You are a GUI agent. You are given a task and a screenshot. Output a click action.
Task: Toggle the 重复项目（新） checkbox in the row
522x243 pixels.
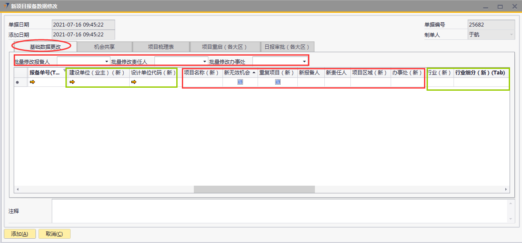tap(278, 82)
